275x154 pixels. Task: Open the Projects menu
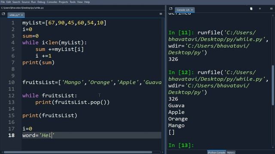point(63,2)
